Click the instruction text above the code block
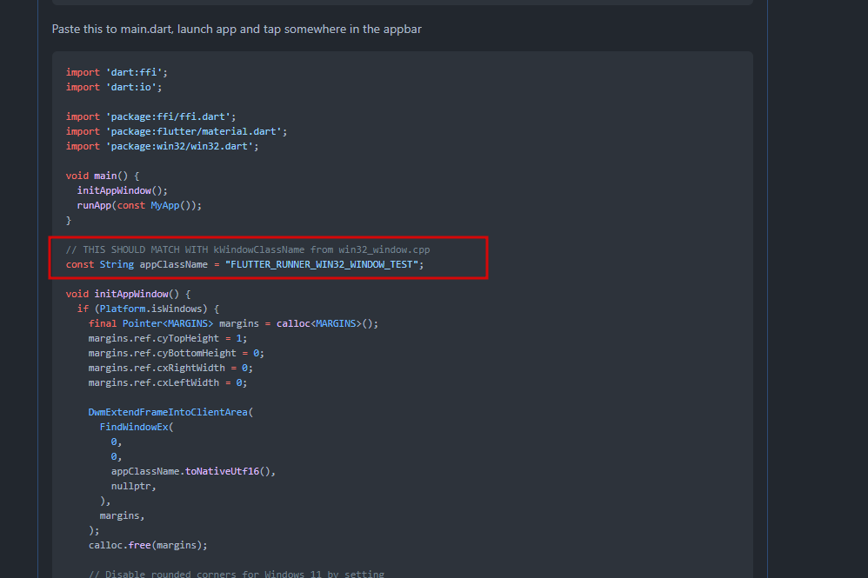The width and height of the screenshot is (868, 578). pyautogui.click(x=236, y=29)
